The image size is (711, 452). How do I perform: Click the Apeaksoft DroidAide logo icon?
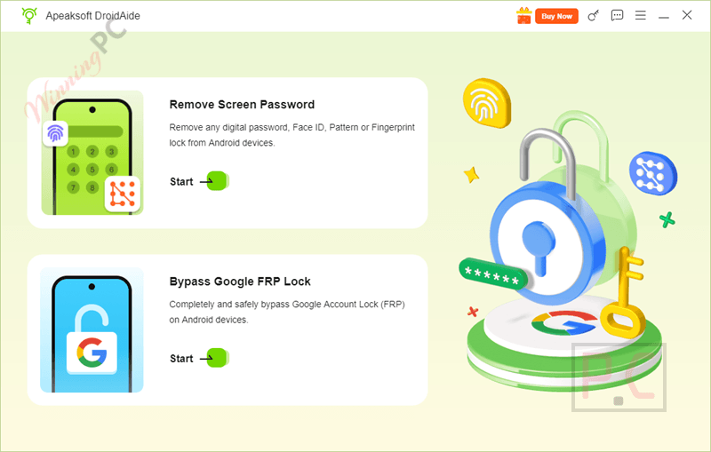click(29, 15)
